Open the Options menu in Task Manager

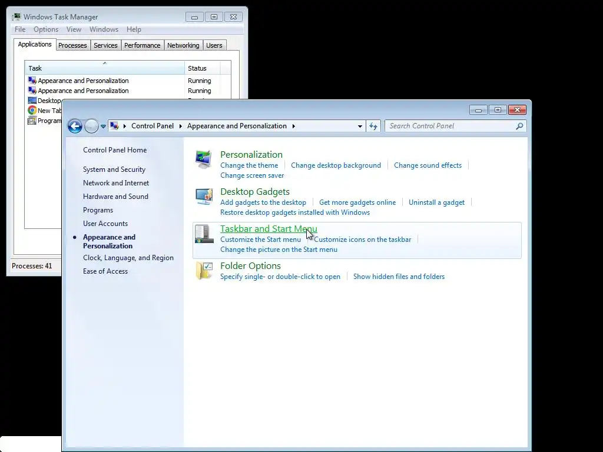pos(46,29)
